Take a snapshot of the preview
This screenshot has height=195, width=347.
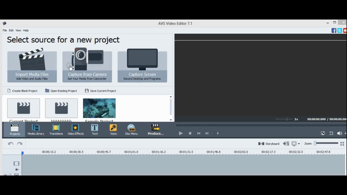click(x=331, y=133)
